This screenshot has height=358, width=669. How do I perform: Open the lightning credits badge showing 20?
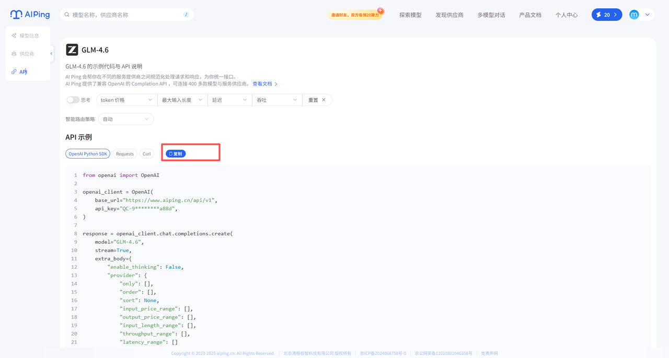point(607,15)
